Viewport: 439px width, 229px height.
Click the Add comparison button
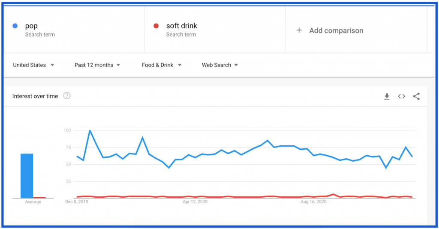336,30
